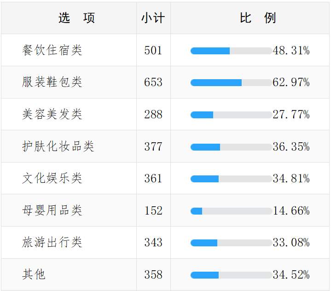Click the 27.77% progress bar
This screenshot has width=331, height=291.
[x=231, y=115]
